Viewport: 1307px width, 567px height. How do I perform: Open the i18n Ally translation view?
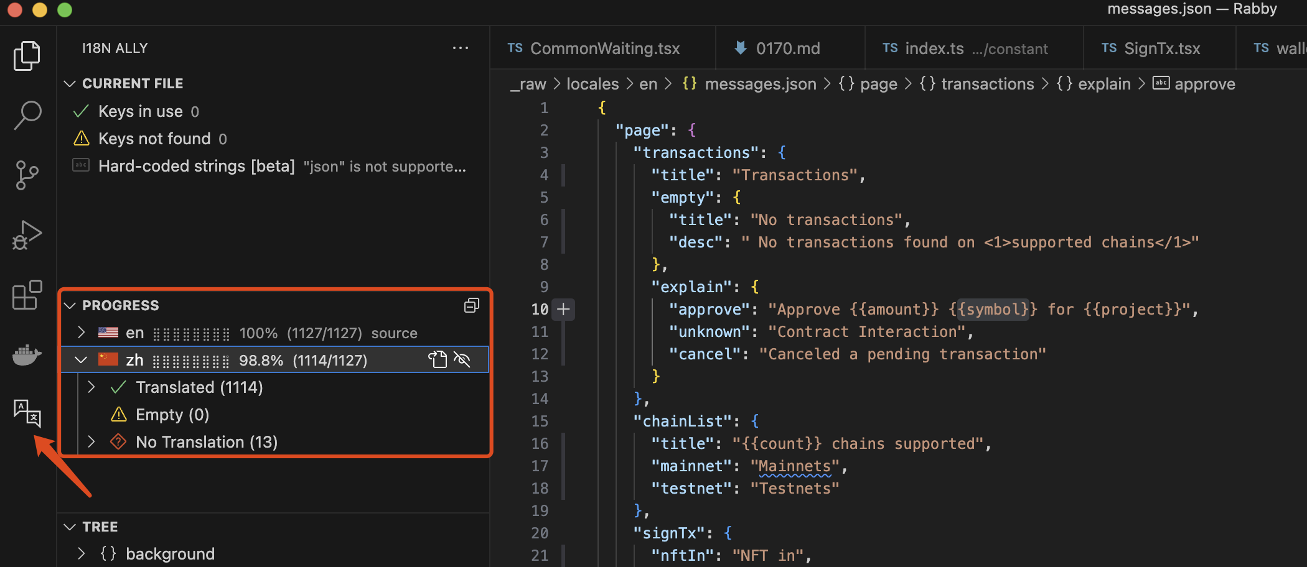[x=27, y=413]
